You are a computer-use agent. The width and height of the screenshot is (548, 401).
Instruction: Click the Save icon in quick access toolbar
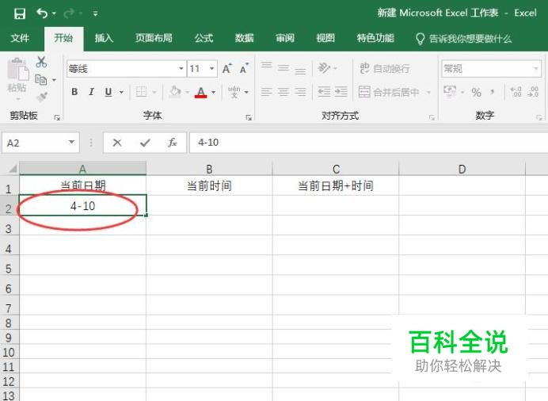click(x=20, y=13)
